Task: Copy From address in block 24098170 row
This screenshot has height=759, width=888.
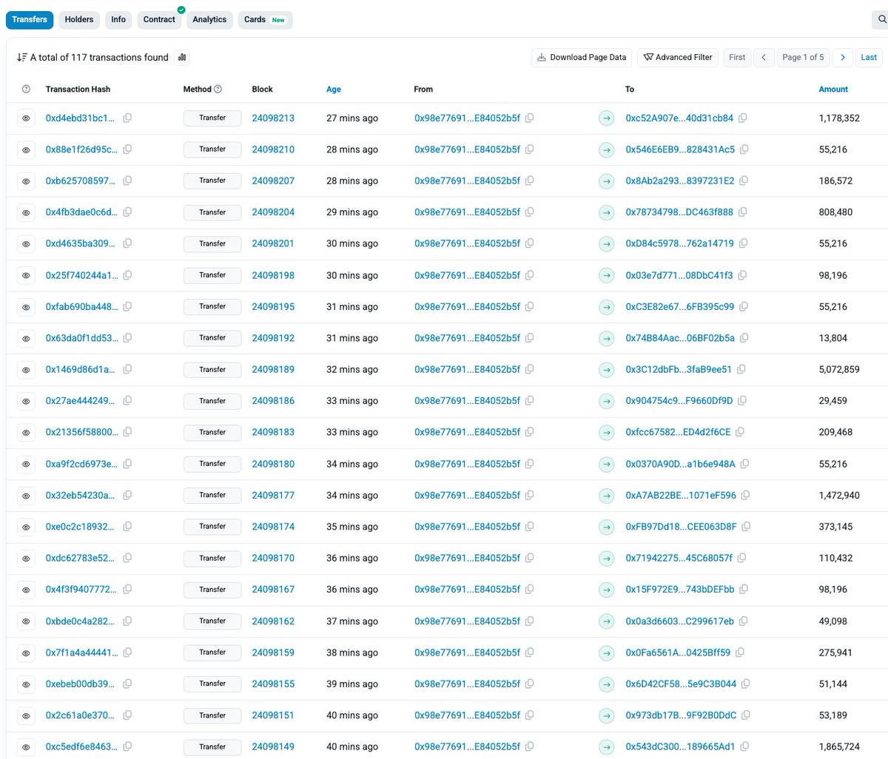Action: 530,558
